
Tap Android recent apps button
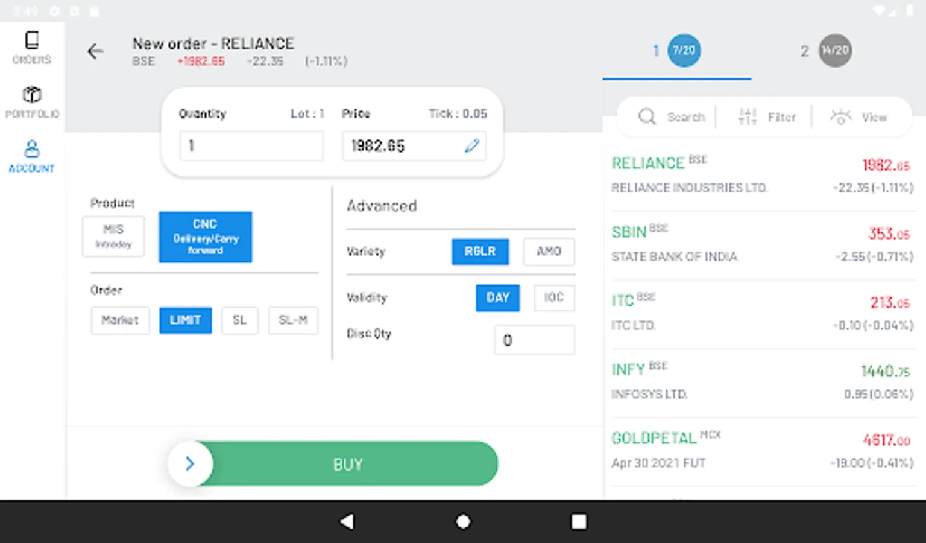click(x=579, y=521)
